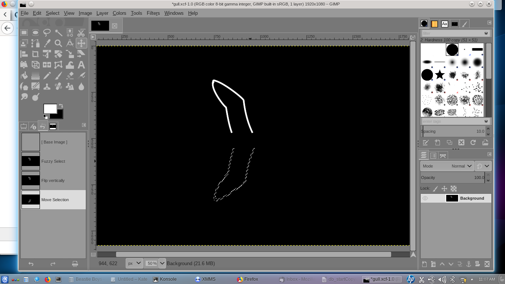Redo using the undo history redo button

pos(53,264)
